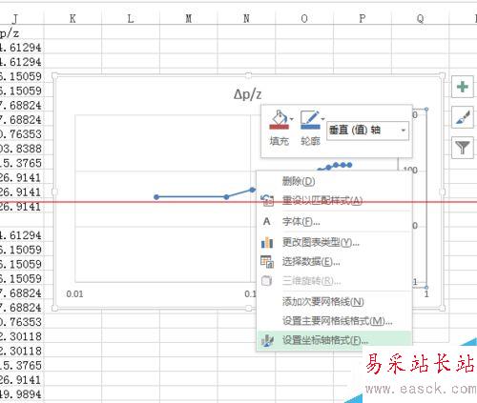Click the chart's left-middle resize handle

pyautogui.click(x=54, y=191)
